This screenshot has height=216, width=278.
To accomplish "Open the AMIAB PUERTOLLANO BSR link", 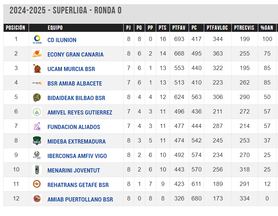I will click(x=80, y=199).
